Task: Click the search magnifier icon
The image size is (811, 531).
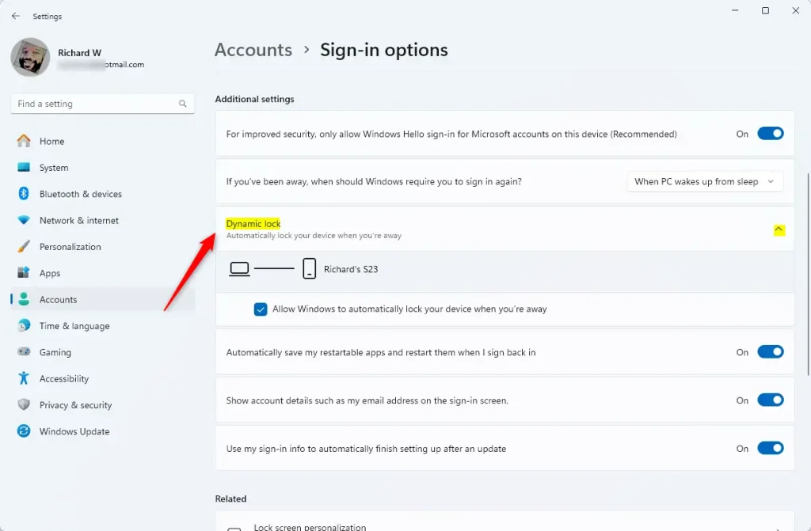Action: click(183, 104)
